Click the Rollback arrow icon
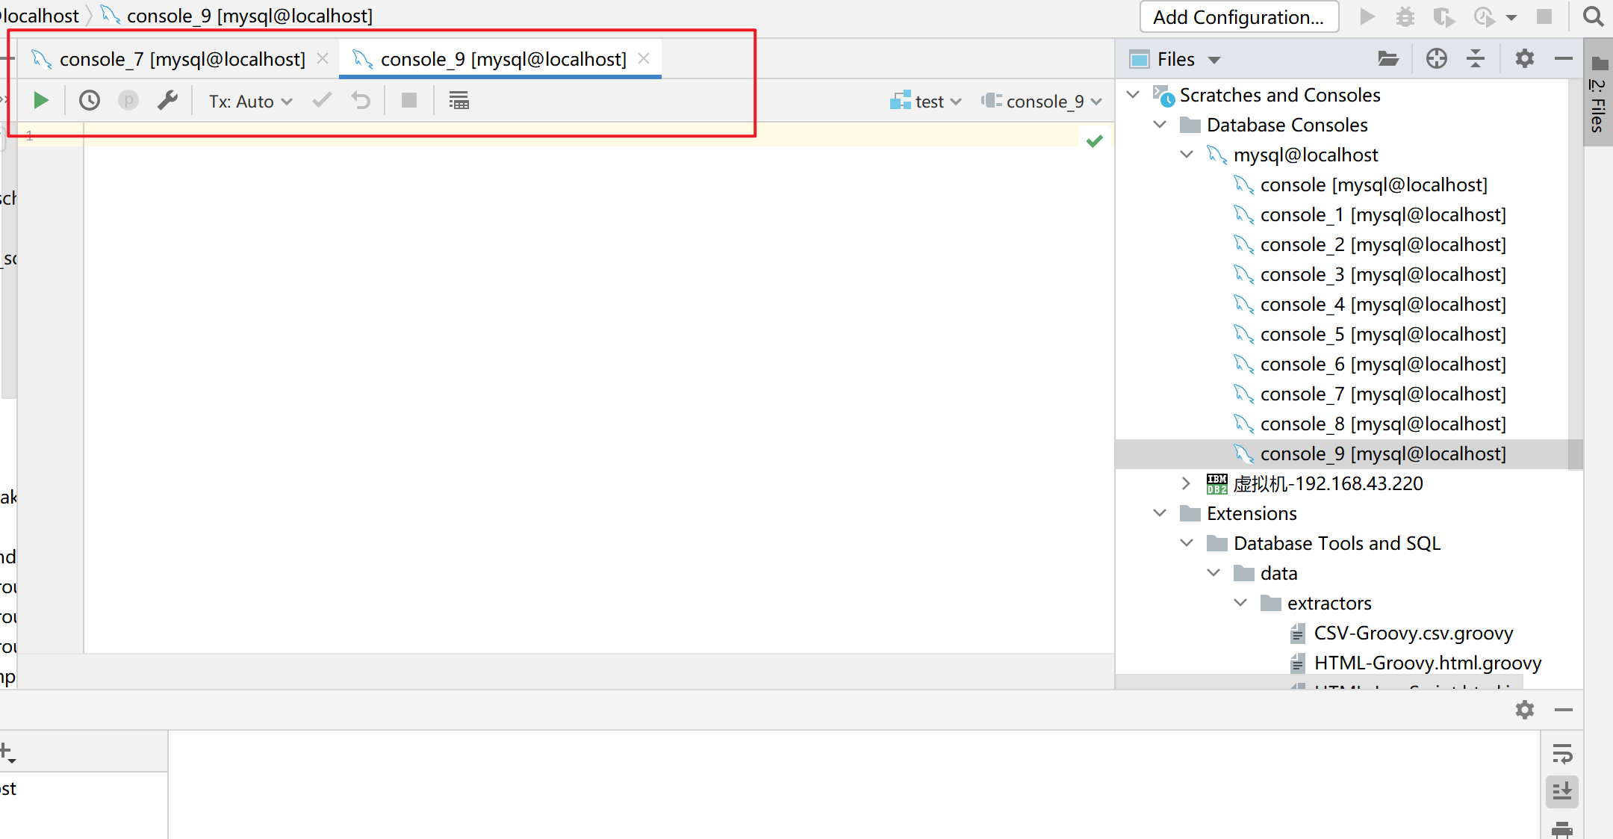This screenshot has height=839, width=1613. pyautogui.click(x=361, y=100)
